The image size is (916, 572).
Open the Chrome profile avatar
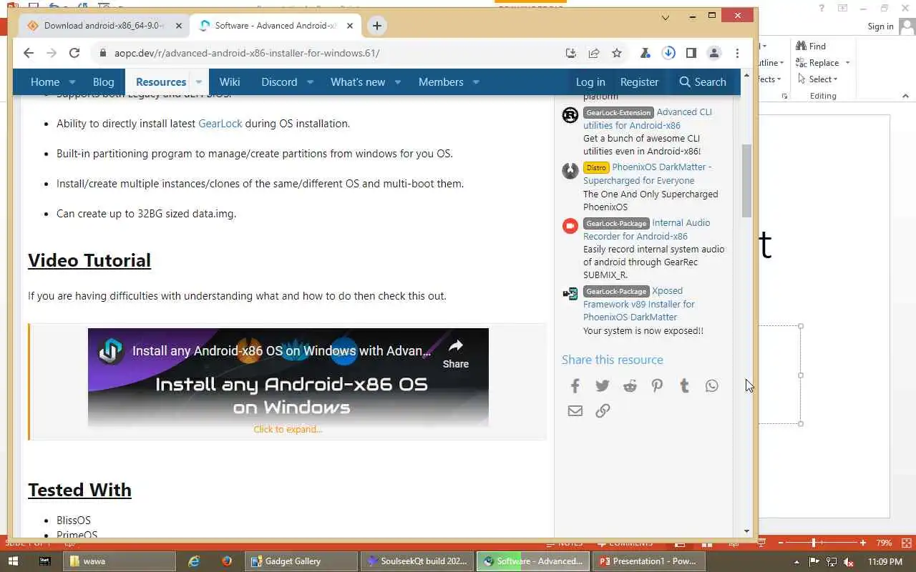click(714, 53)
